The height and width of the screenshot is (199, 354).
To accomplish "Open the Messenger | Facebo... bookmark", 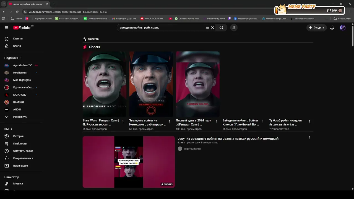I will 246,19.
